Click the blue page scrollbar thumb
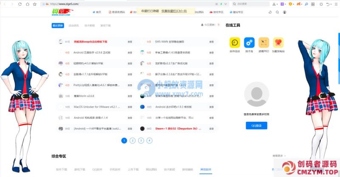Viewport: 340px width, 177px height. [339, 58]
